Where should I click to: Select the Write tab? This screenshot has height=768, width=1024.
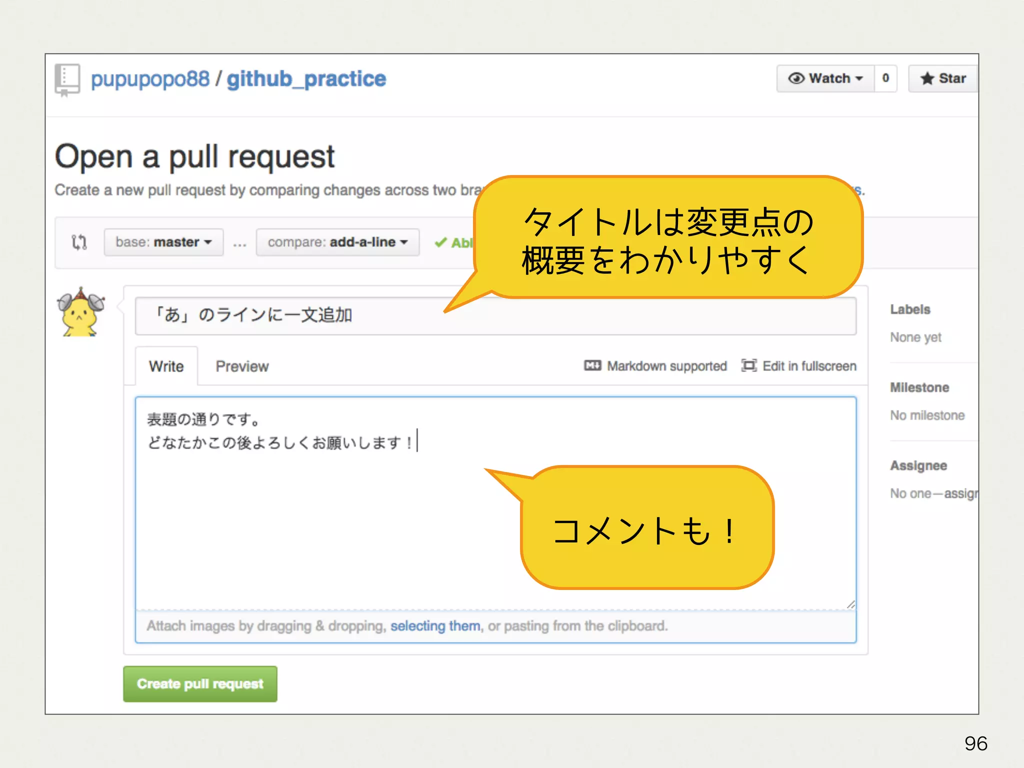pyautogui.click(x=166, y=366)
